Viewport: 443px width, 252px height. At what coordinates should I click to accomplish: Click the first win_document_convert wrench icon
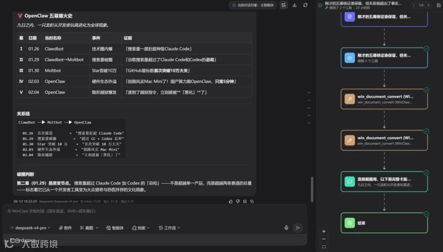(349, 99)
